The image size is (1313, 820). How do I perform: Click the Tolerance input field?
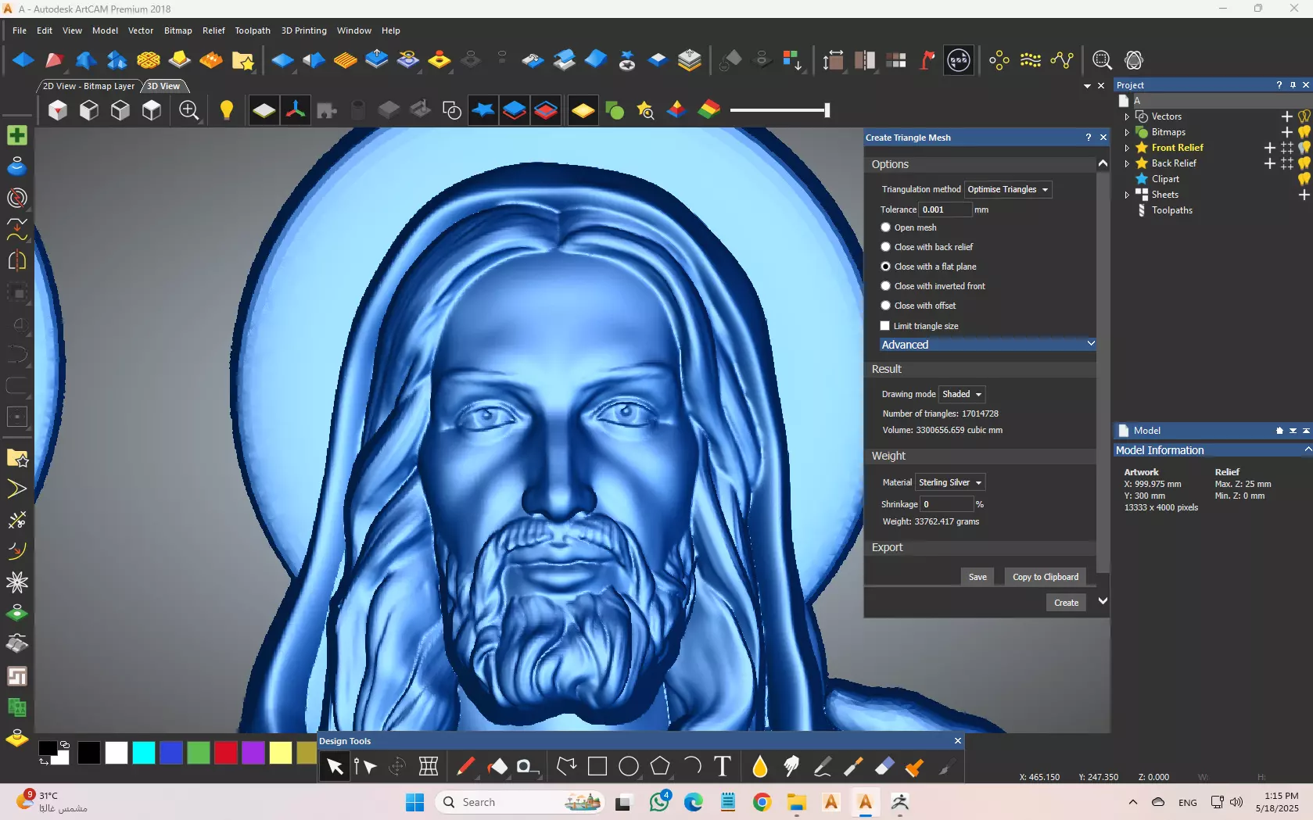click(x=945, y=209)
